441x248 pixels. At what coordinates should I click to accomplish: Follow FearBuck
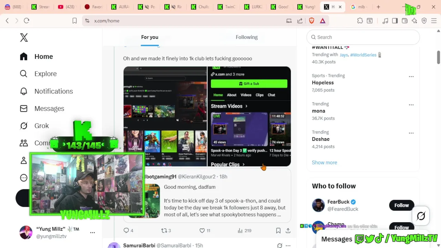coord(401,205)
